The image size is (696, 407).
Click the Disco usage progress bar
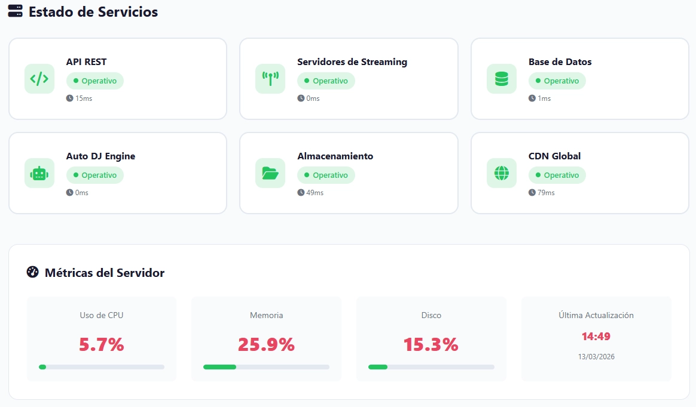click(431, 367)
